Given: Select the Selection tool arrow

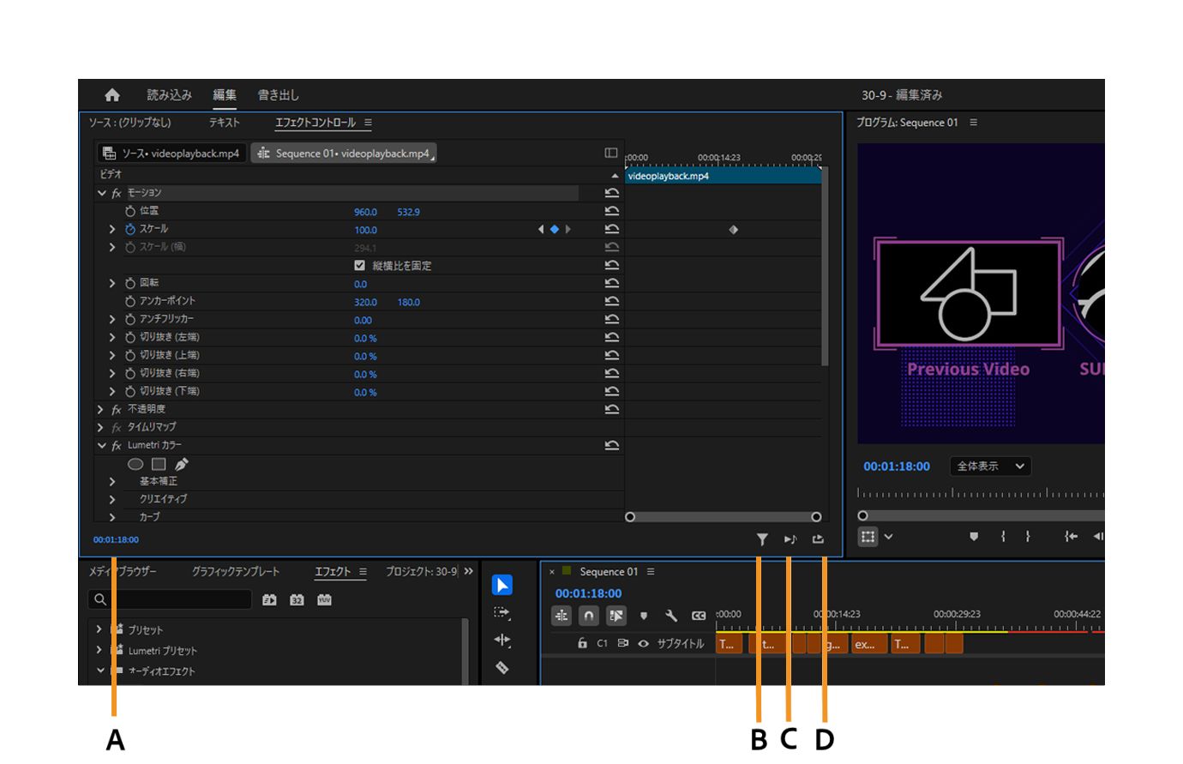Looking at the screenshot, I should click(502, 585).
